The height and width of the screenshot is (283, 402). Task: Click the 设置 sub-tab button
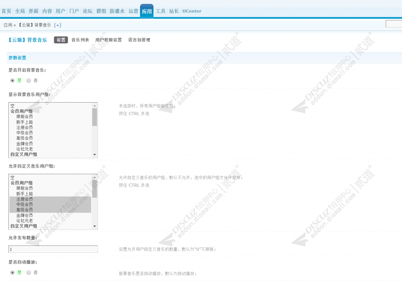pos(61,40)
